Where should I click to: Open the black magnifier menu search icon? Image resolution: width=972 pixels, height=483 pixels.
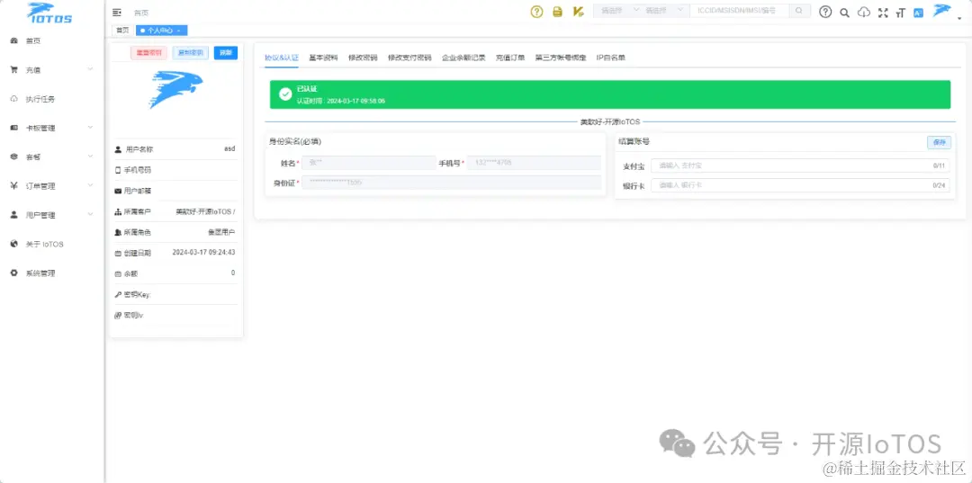click(844, 13)
